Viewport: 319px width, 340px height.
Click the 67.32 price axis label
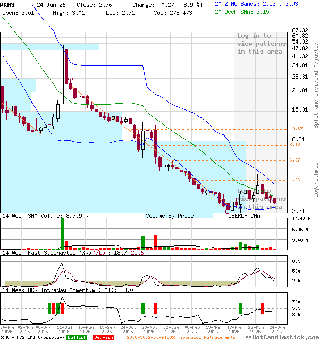[x=300, y=30]
